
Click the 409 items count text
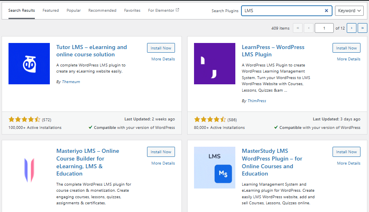click(x=280, y=28)
